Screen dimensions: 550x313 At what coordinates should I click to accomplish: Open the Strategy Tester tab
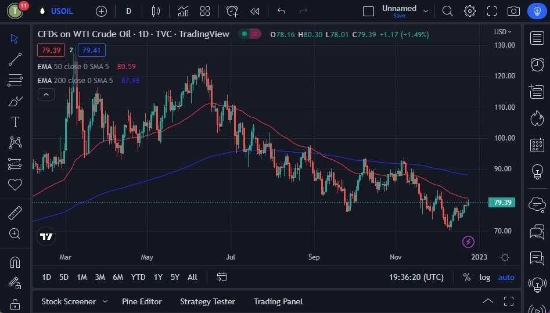207,301
